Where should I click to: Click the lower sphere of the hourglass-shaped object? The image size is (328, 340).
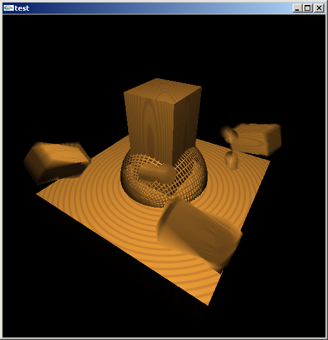231,160
